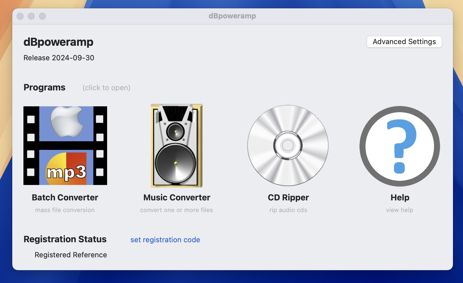Click the '(click to open)' hint text
Viewport: 463px width, 283px height.
[106, 88]
